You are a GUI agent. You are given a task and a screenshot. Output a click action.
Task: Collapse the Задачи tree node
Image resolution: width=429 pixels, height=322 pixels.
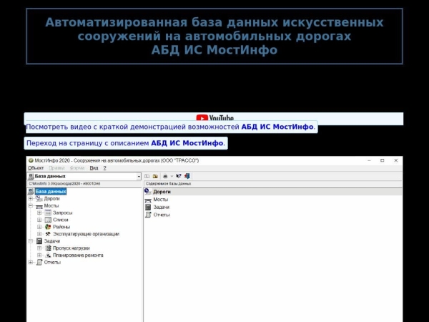point(31,241)
